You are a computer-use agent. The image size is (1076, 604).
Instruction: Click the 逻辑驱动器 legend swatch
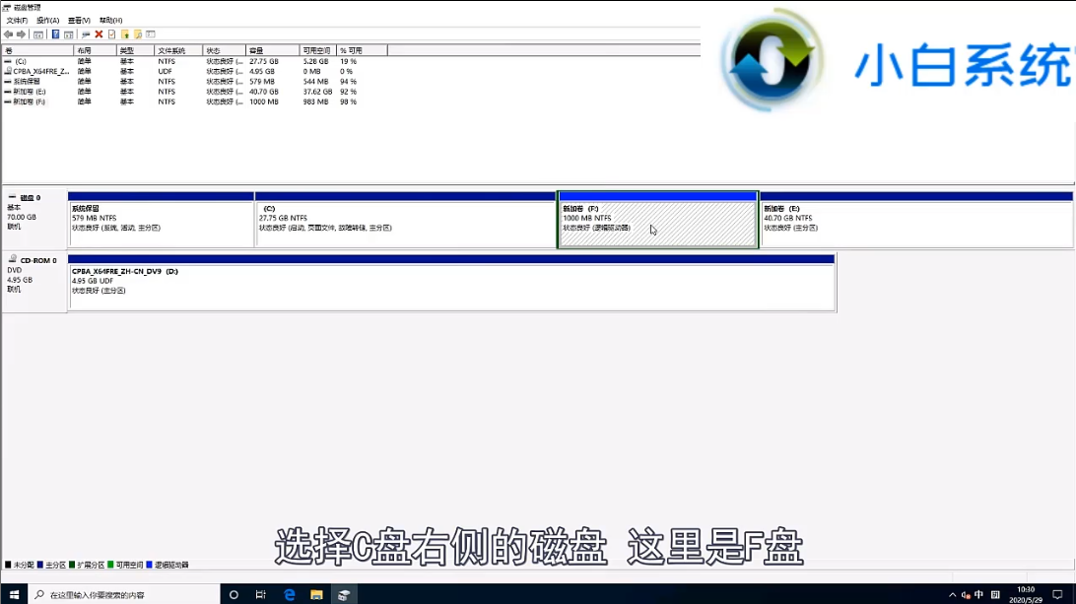click(x=149, y=565)
